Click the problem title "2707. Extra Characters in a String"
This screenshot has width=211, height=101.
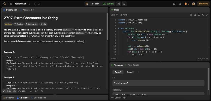click(x=31, y=18)
